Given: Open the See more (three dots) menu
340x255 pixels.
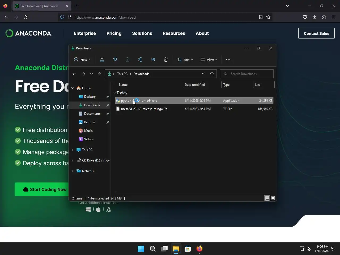Looking at the screenshot, I should [228, 59].
